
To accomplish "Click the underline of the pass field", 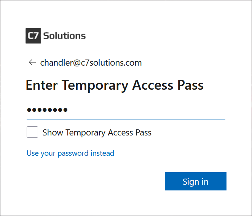I will tap(126, 119).
